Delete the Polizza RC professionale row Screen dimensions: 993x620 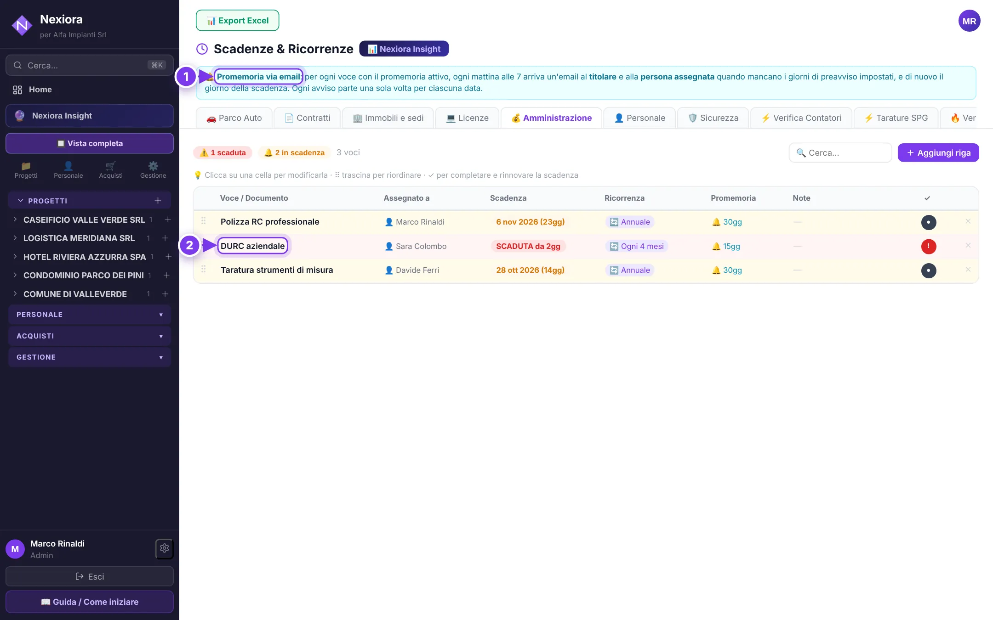968,221
